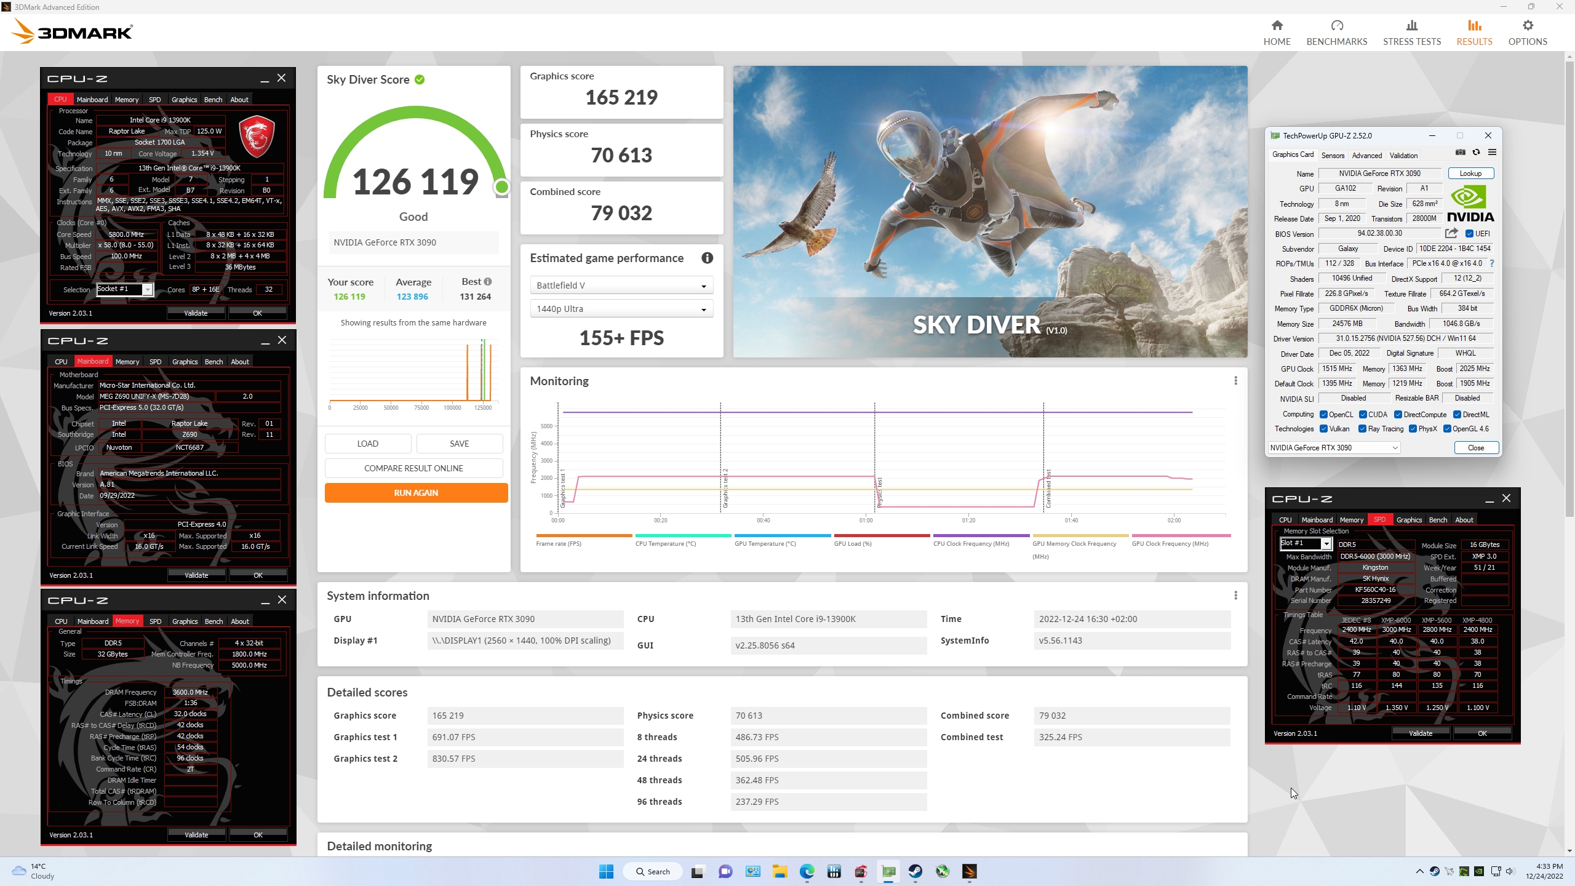Click Validate in the top CPU-Z window
Viewport: 1575px width, 886px height.
click(196, 313)
